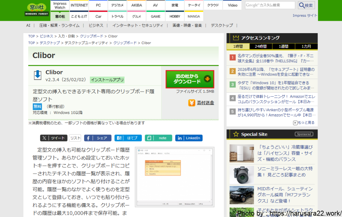Download Clibor via 窓の杜からダウンロード button
Screen dimensions: 342x217
tap(190, 79)
